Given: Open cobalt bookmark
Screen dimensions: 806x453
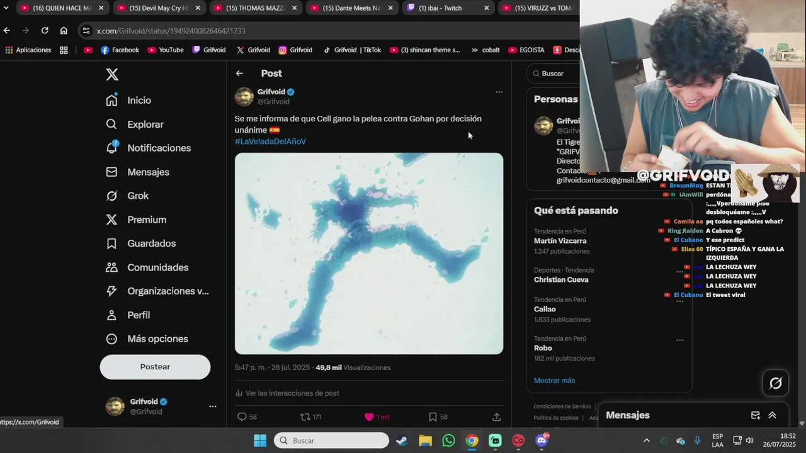Looking at the screenshot, I should [485, 50].
